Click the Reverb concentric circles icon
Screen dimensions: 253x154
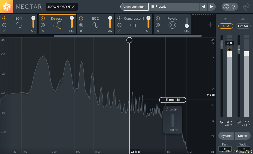point(172,25)
